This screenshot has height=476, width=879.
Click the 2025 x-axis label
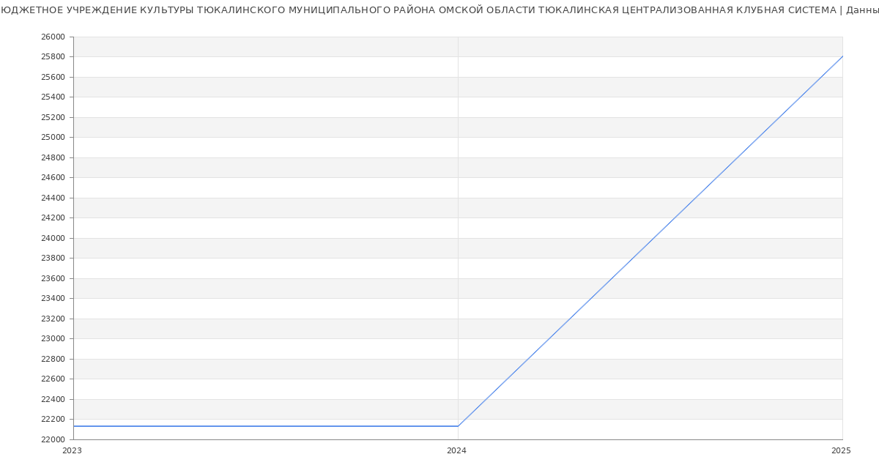click(x=840, y=451)
